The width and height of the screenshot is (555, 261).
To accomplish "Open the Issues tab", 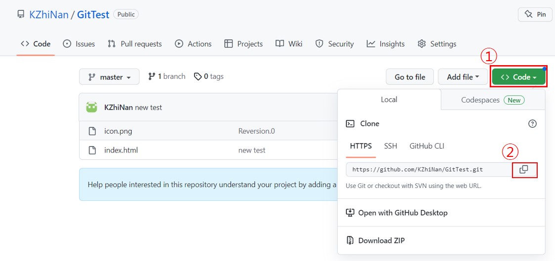I will pyautogui.click(x=79, y=44).
